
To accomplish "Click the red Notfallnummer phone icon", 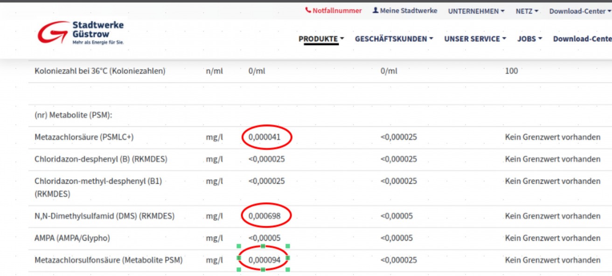I will (x=308, y=10).
